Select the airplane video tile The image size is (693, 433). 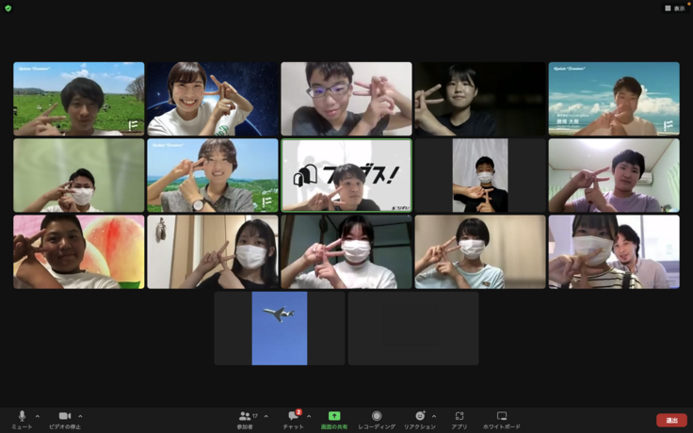coord(279,328)
